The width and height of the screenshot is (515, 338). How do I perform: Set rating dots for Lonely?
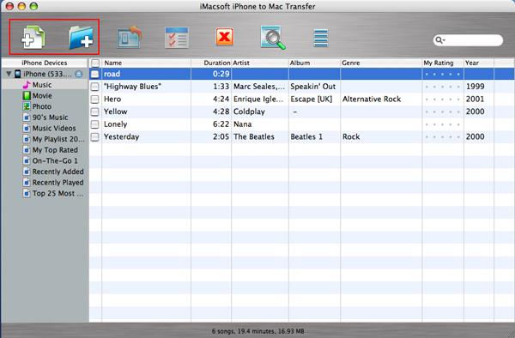[x=442, y=124]
